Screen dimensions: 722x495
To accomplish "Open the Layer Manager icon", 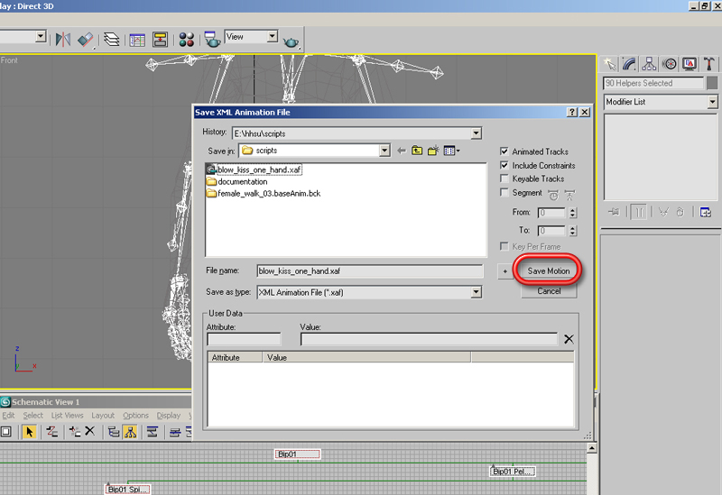I will 111,40.
